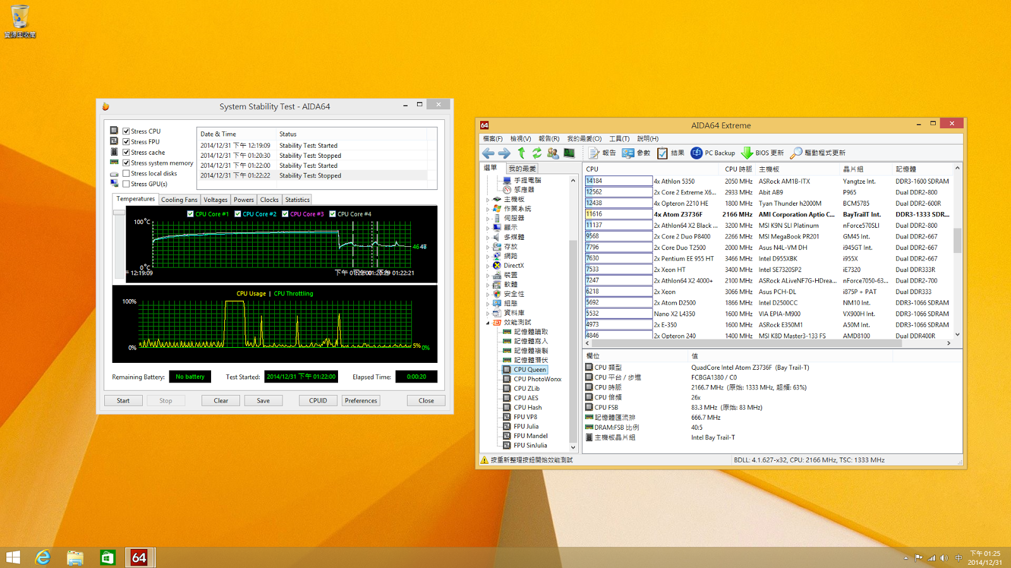Click CPUID button in Stability Test
Image resolution: width=1011 pixels, height=568 pixels.
tap(318, 401)
